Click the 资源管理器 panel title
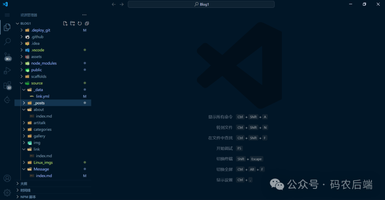 point(29,15)
